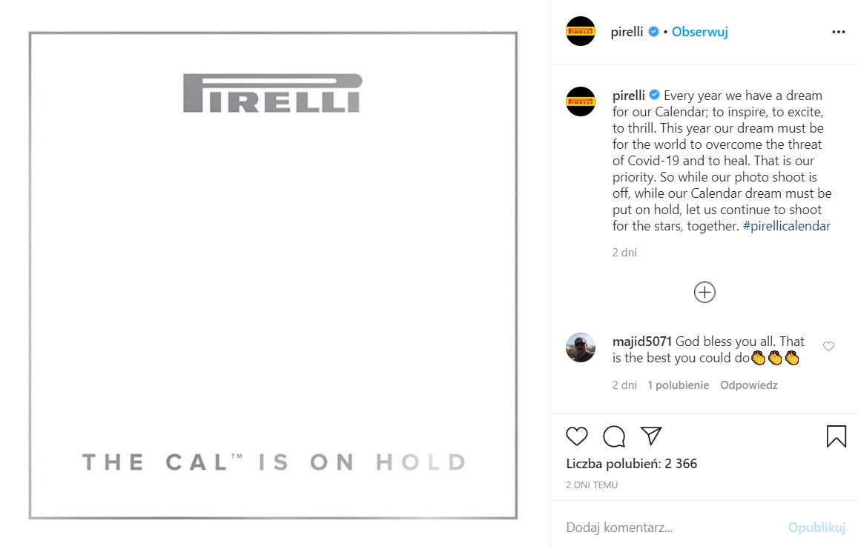858x549 pixels.
Task: Open the pirelli username in the header
Action: tap(627, 32)
